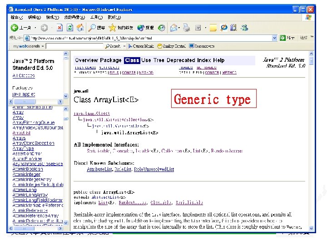Open the Media globe toolbar button
327x245 pixels.
pos(145,28)
